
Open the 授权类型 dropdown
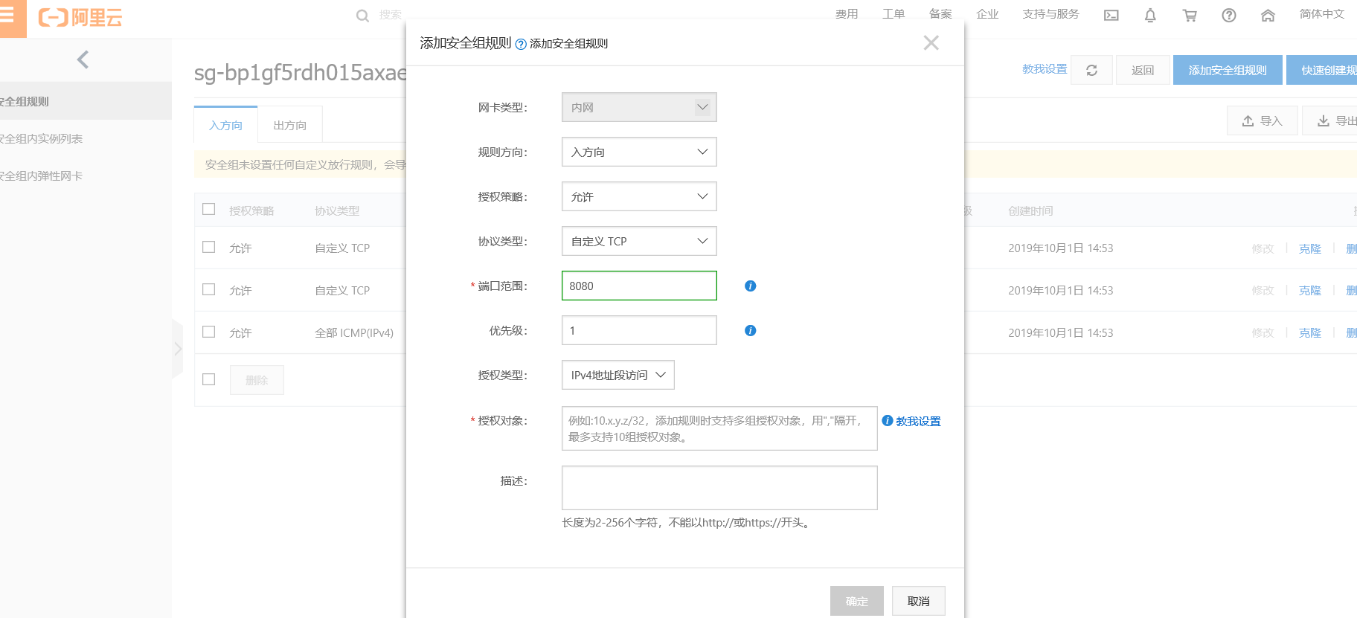(x=618, y=375)
